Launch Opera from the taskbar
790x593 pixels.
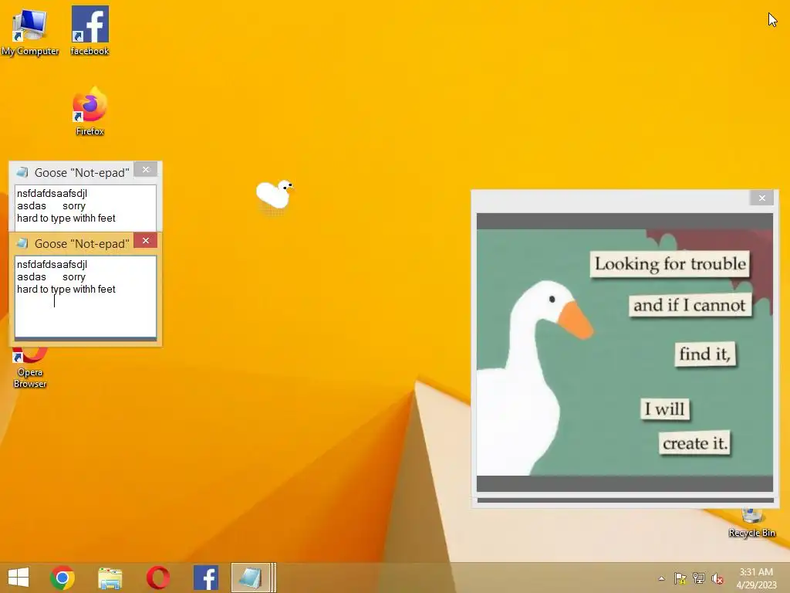pos(157,578)
